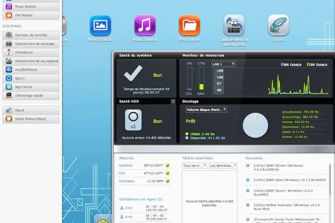This screenshot has height=223, width=335.
Task: Click the myQNAPcloud sidebar icon
Action: pos(9,70)
